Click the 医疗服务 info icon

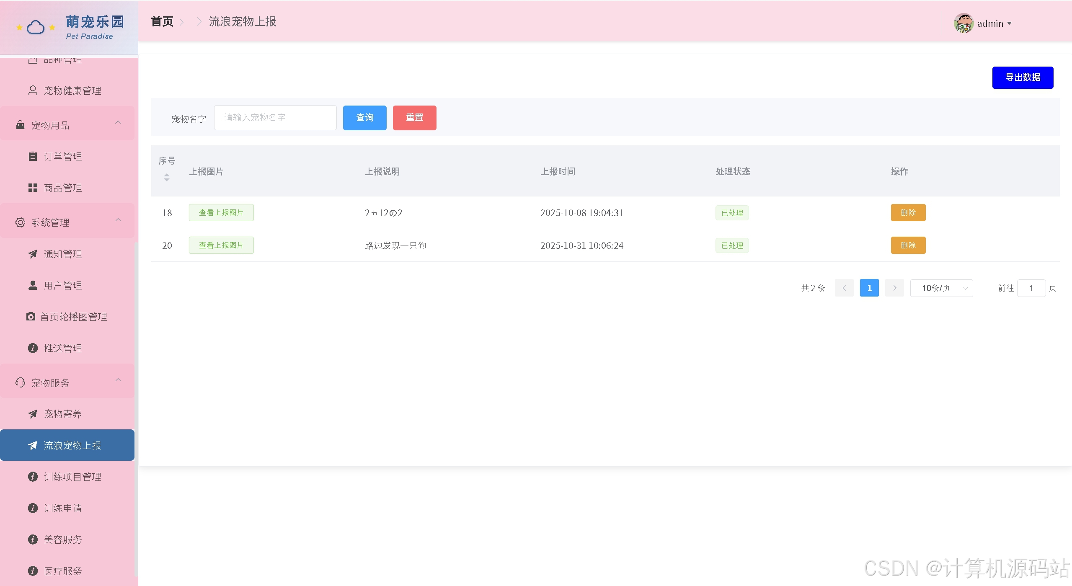(33, 571)
